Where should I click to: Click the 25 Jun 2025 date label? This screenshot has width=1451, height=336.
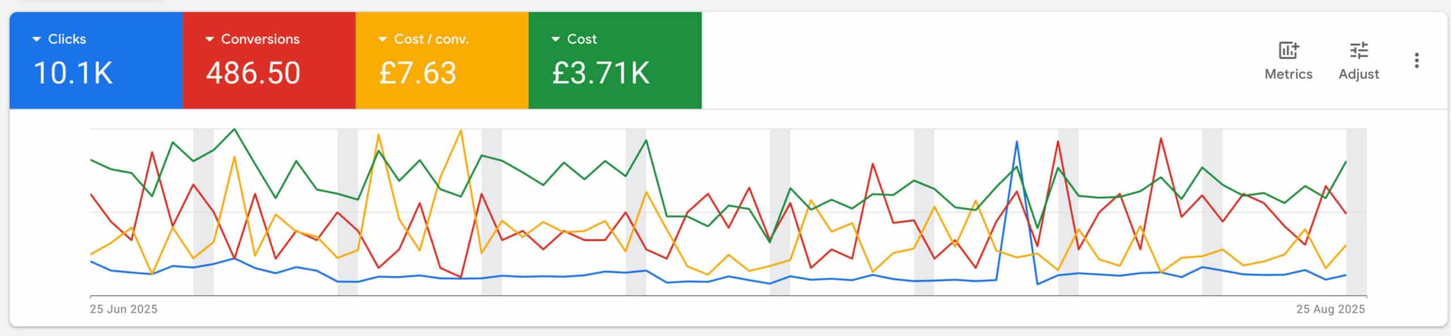[124, 309]
